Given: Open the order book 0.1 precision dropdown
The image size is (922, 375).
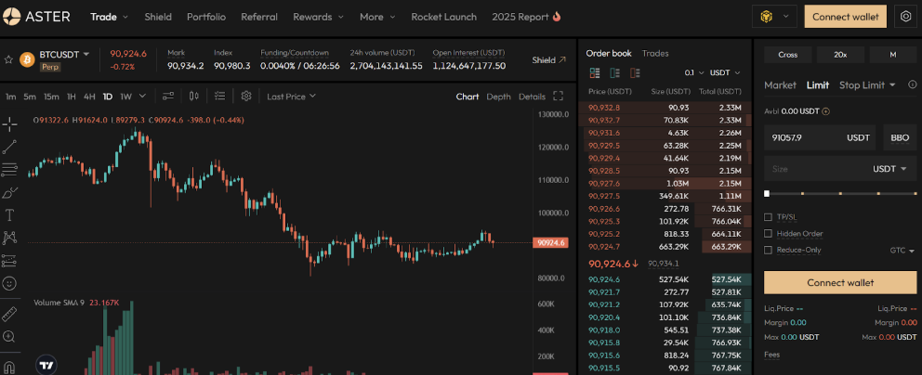Looking at the screenshot, I should click(692, 72).
